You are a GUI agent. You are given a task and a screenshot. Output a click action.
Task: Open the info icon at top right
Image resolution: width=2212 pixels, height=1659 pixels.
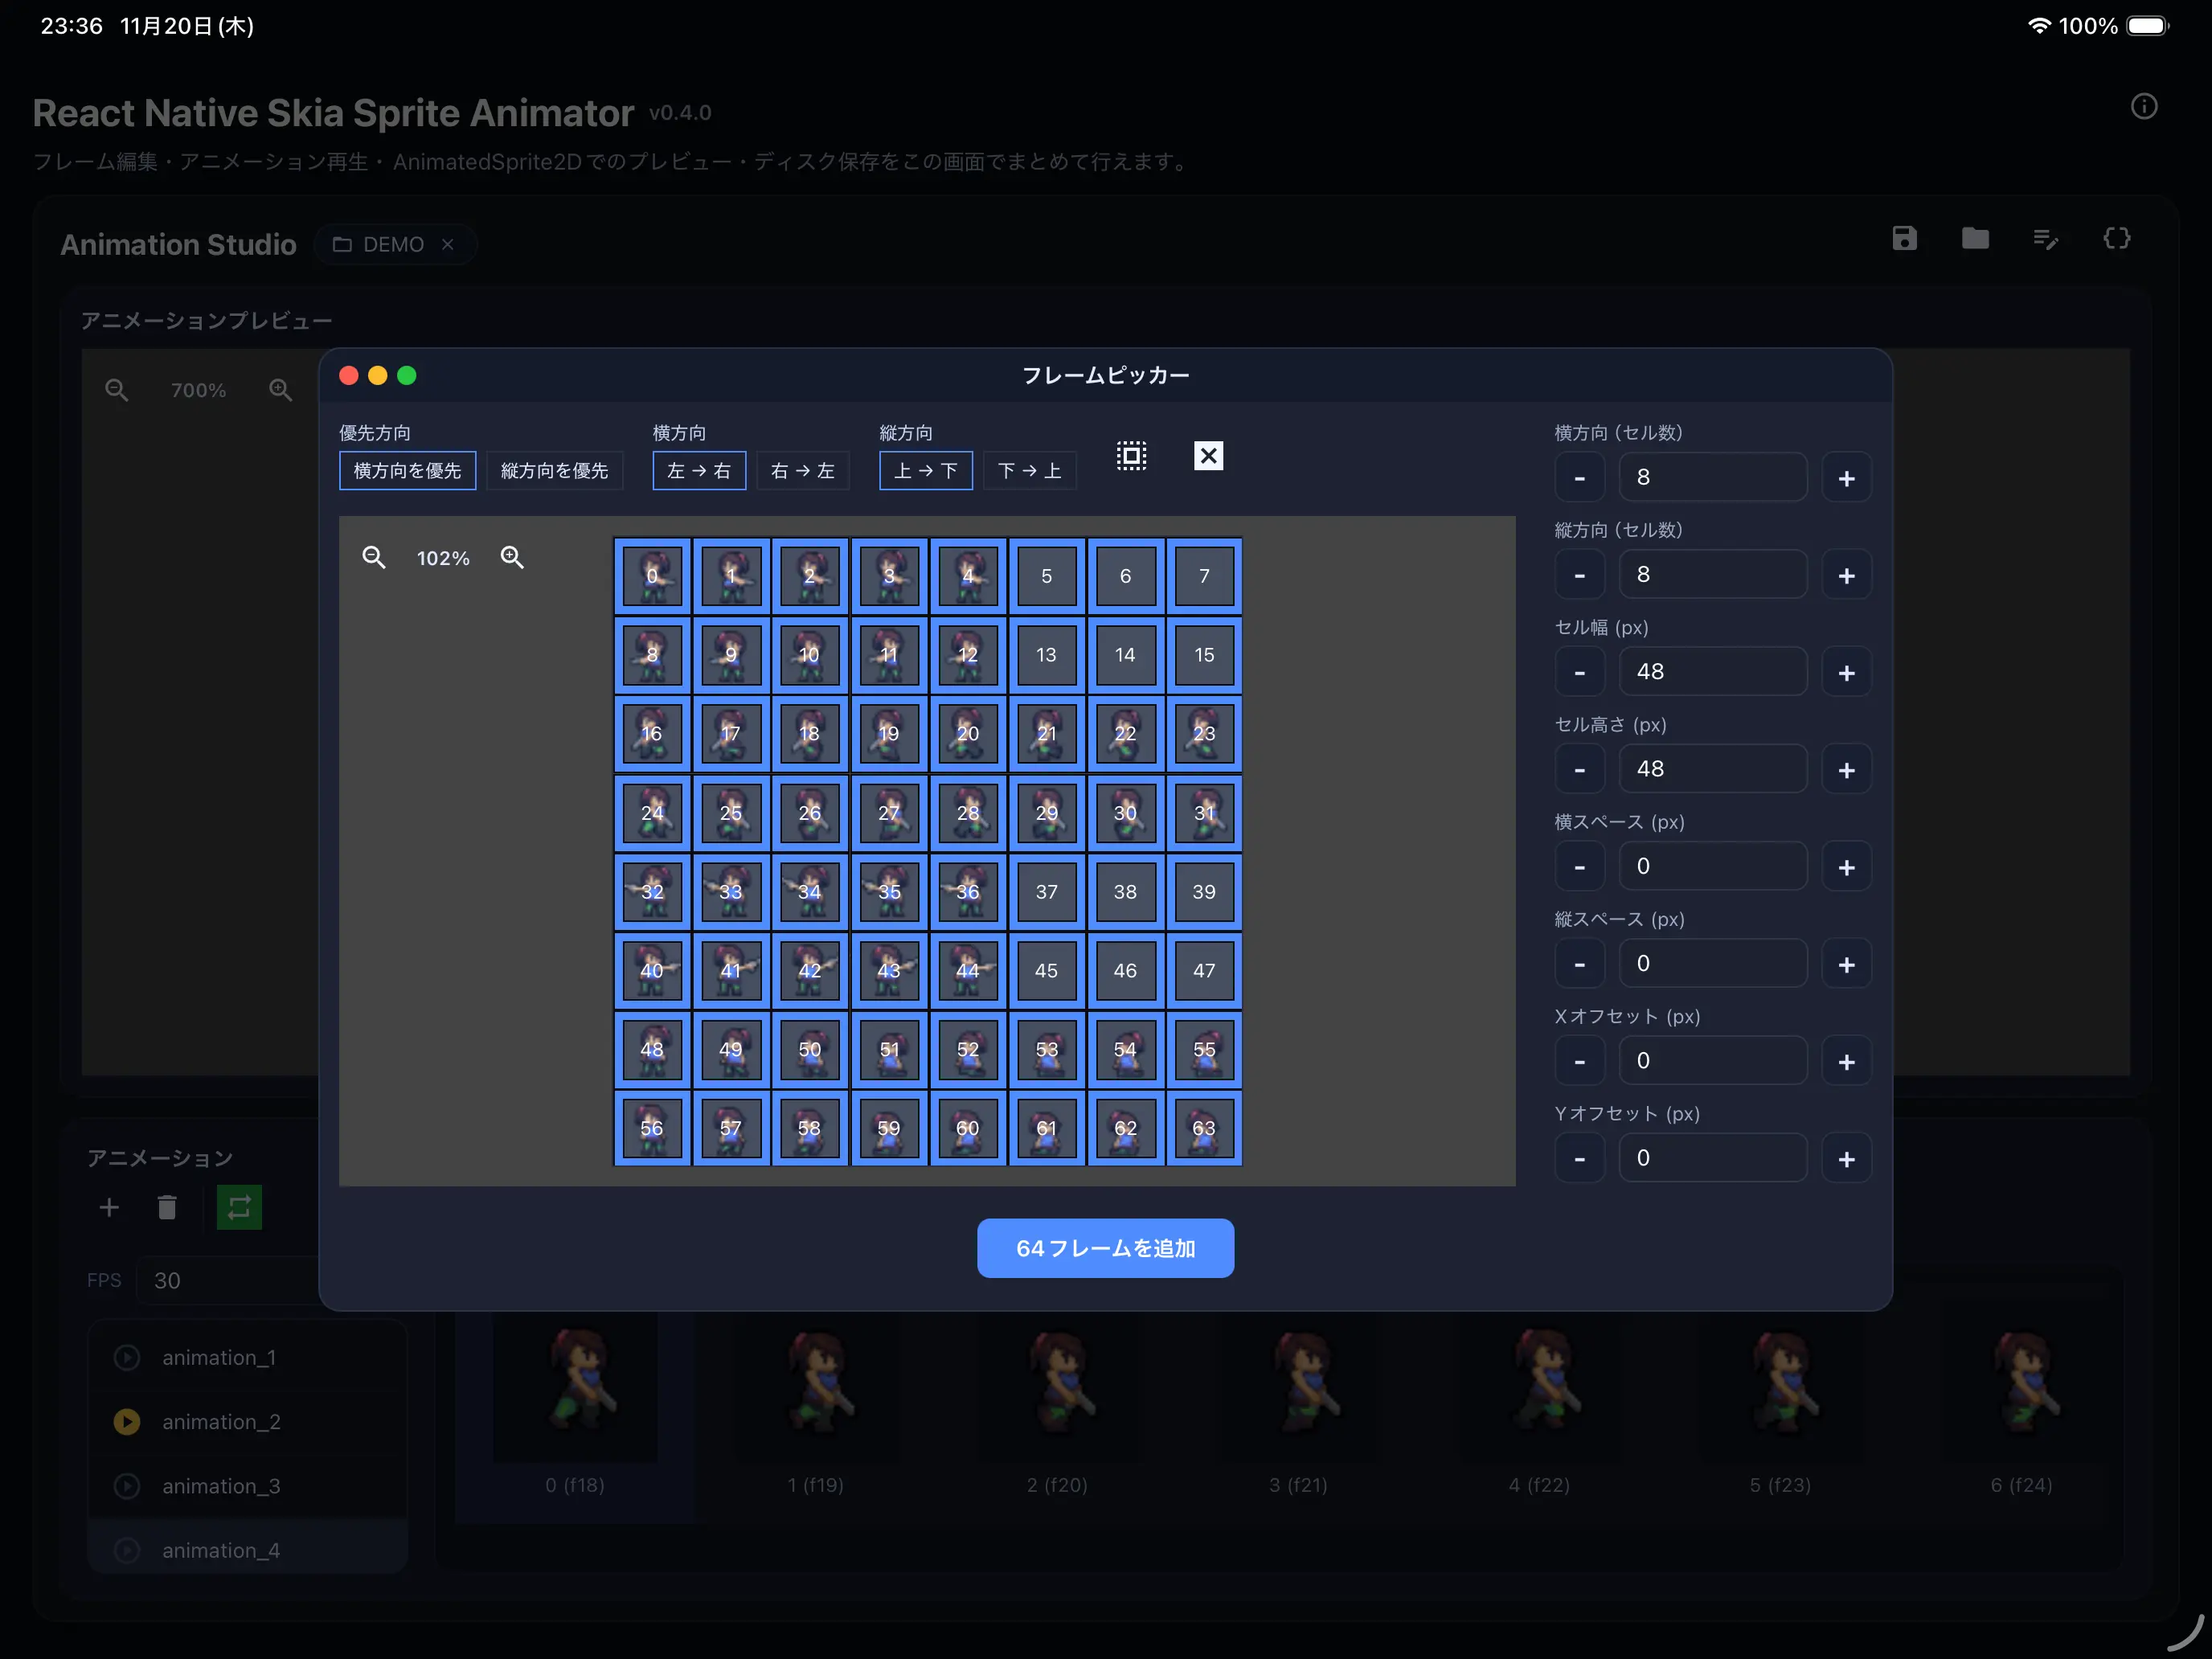coord(2143,107)
